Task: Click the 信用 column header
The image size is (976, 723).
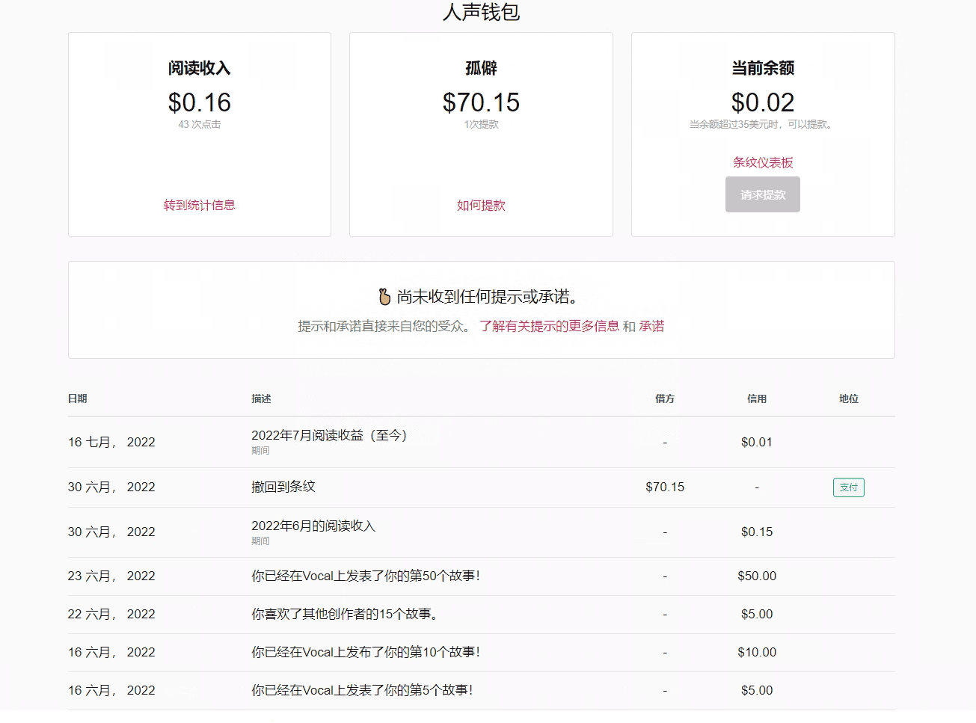Action: [x=757, y=399]
